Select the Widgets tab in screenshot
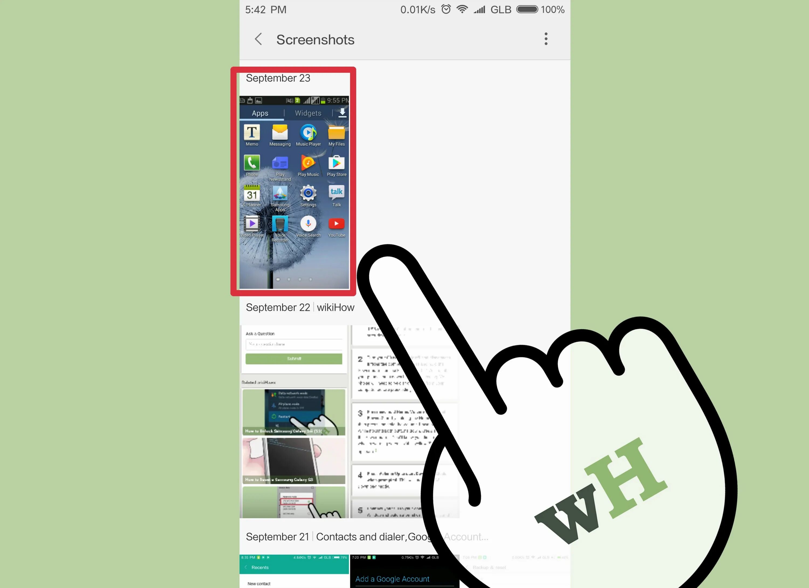The image size is (809, 588). point(308,113)
